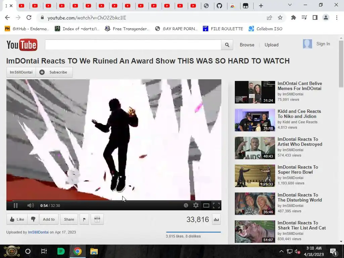Focus the YouTube search box
Image resolution: width=344 pixels, height=258 pixels.
pos(133,45)
